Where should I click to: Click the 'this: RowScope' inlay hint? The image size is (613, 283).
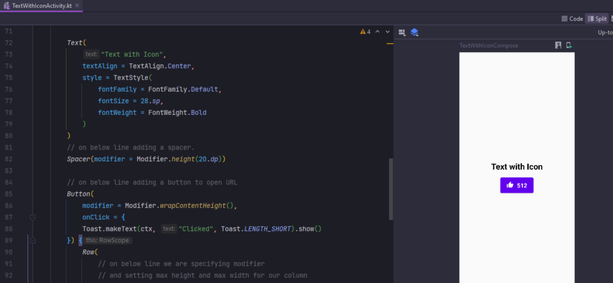(107, 241)
